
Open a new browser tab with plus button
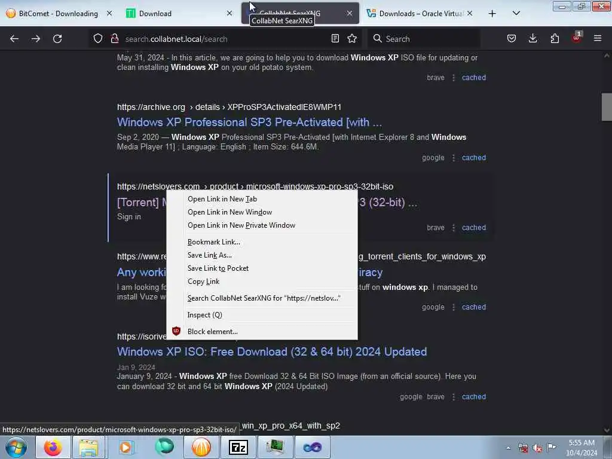click(x=492, y=14)
